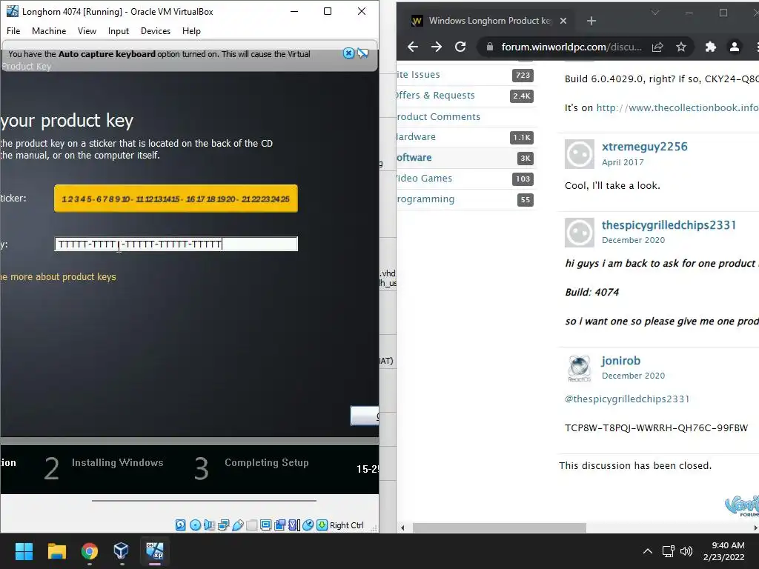
Task: Open jonirob user profile name
Action: (621, 361)
